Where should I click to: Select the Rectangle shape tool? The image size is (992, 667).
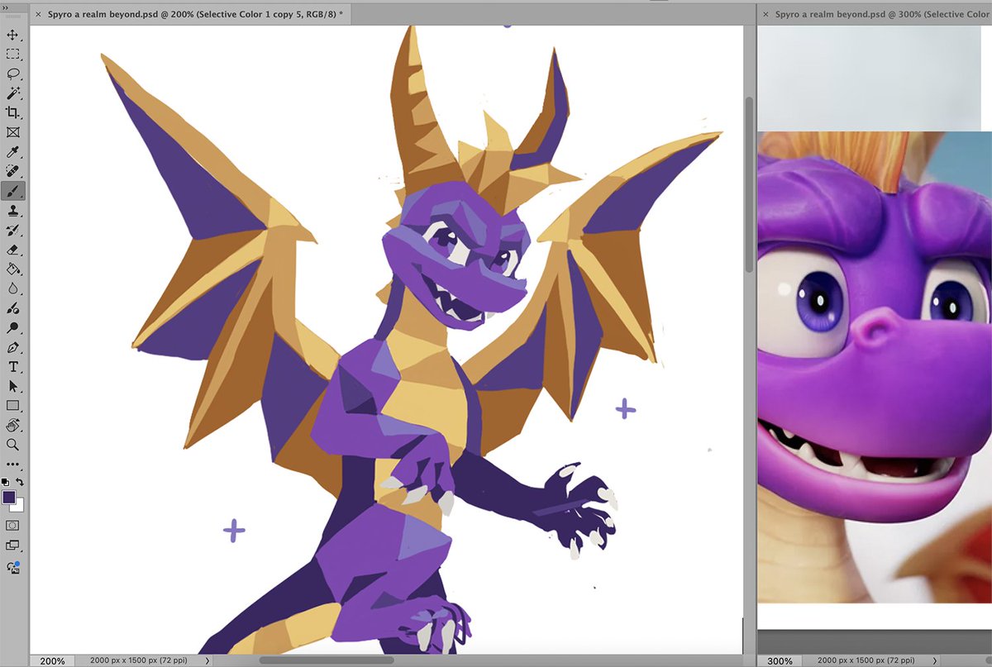click(x=13, y=406)
